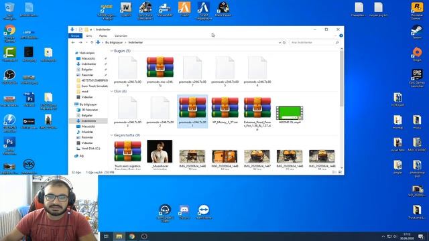429x241 pixels.
Task: Launch Epic Games Launcher shortcut
Action: (417, 78)
